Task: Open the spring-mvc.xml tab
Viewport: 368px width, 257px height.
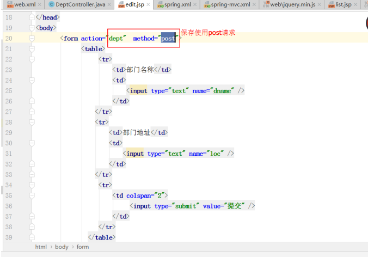Action: click(x=230, y=4)
